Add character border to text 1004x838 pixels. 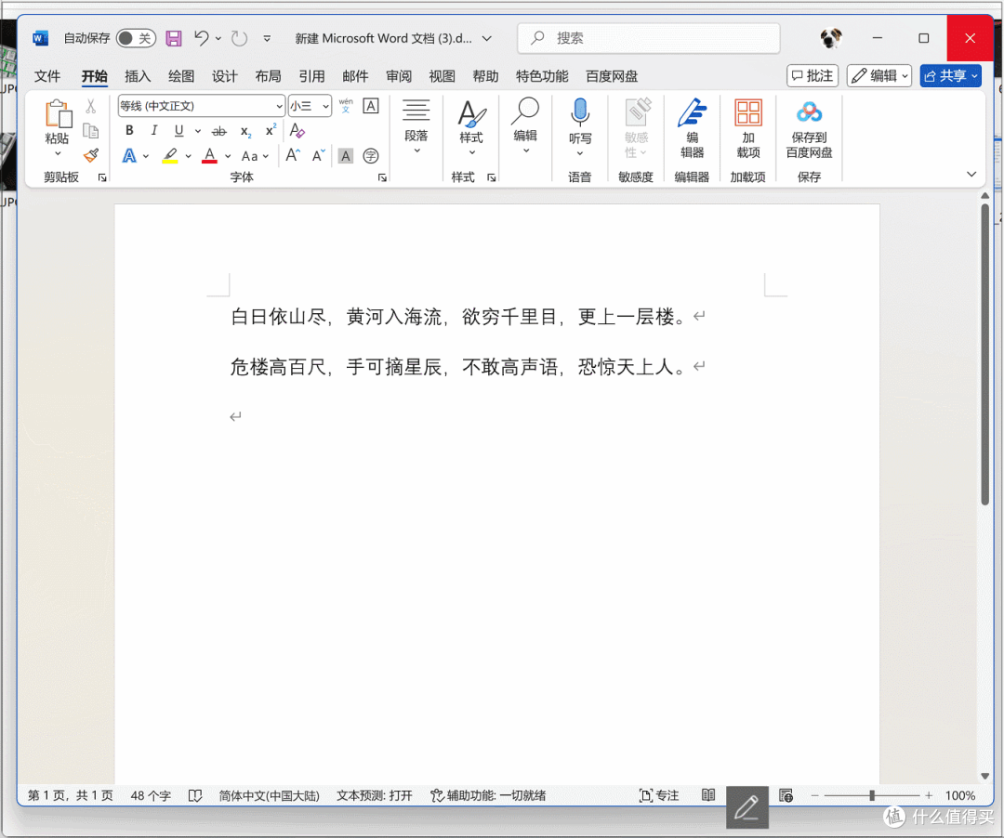click(x=371, y=106)
